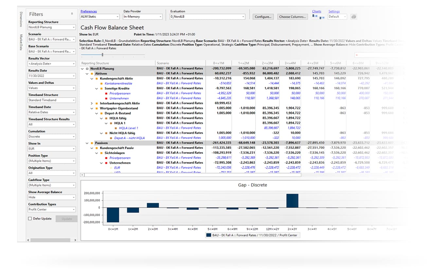
Task: Open the Position Type dropdown
Action: click(52, 161)
